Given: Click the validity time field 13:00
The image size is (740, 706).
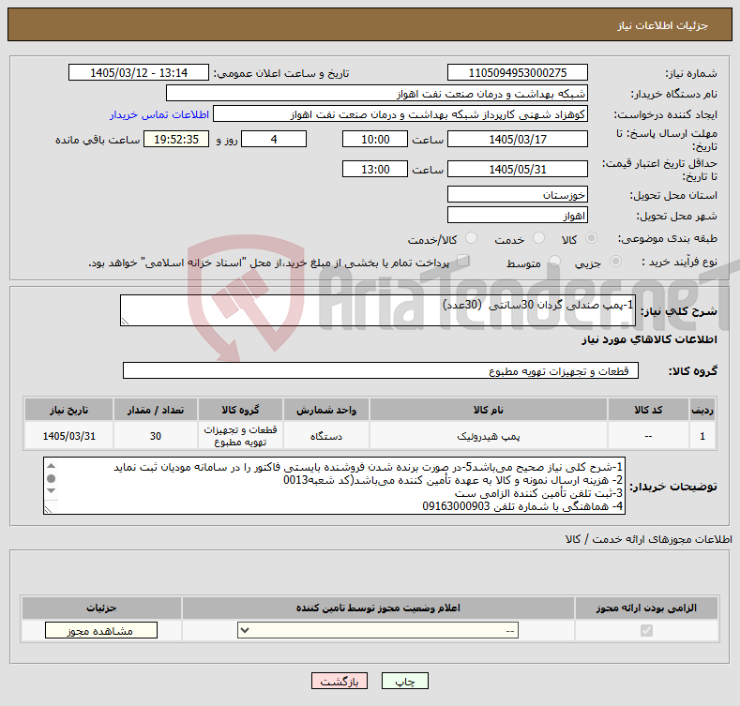Looking at the screenshot, I should 375,169.
